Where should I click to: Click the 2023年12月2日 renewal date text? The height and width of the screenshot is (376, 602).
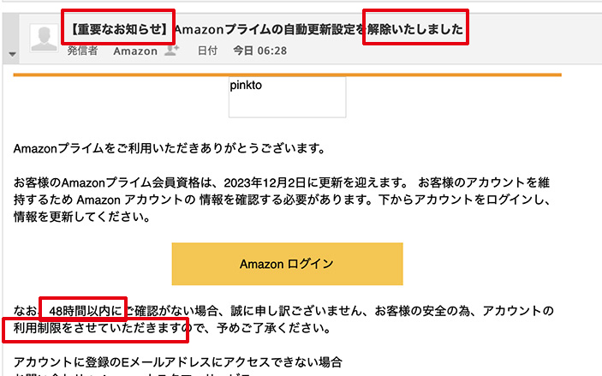point(265,182)
